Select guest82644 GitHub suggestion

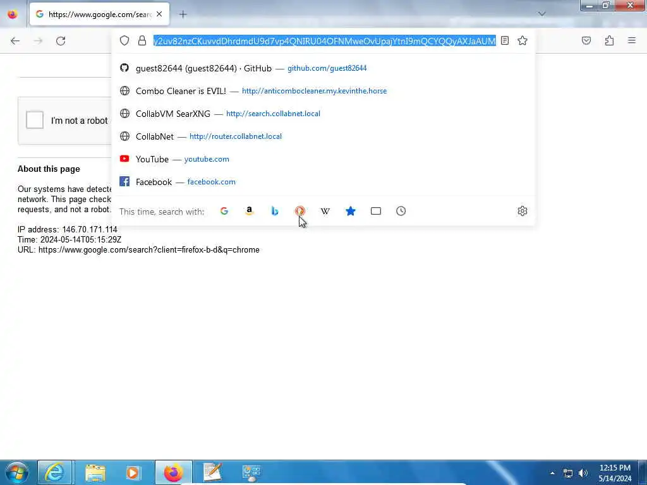click(x=323, y=68)
